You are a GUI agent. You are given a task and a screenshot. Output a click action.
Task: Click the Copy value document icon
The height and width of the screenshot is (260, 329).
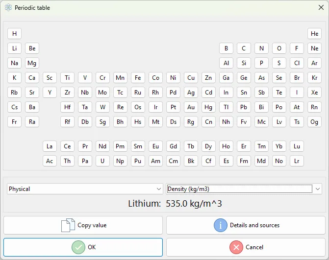68,225
